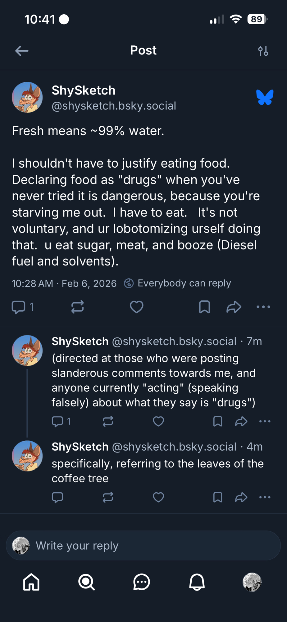The width and height of the screenshot is (287, 622).
Task: Open more options on "slanderous comments" reply
Action: [x=265, y=421]
